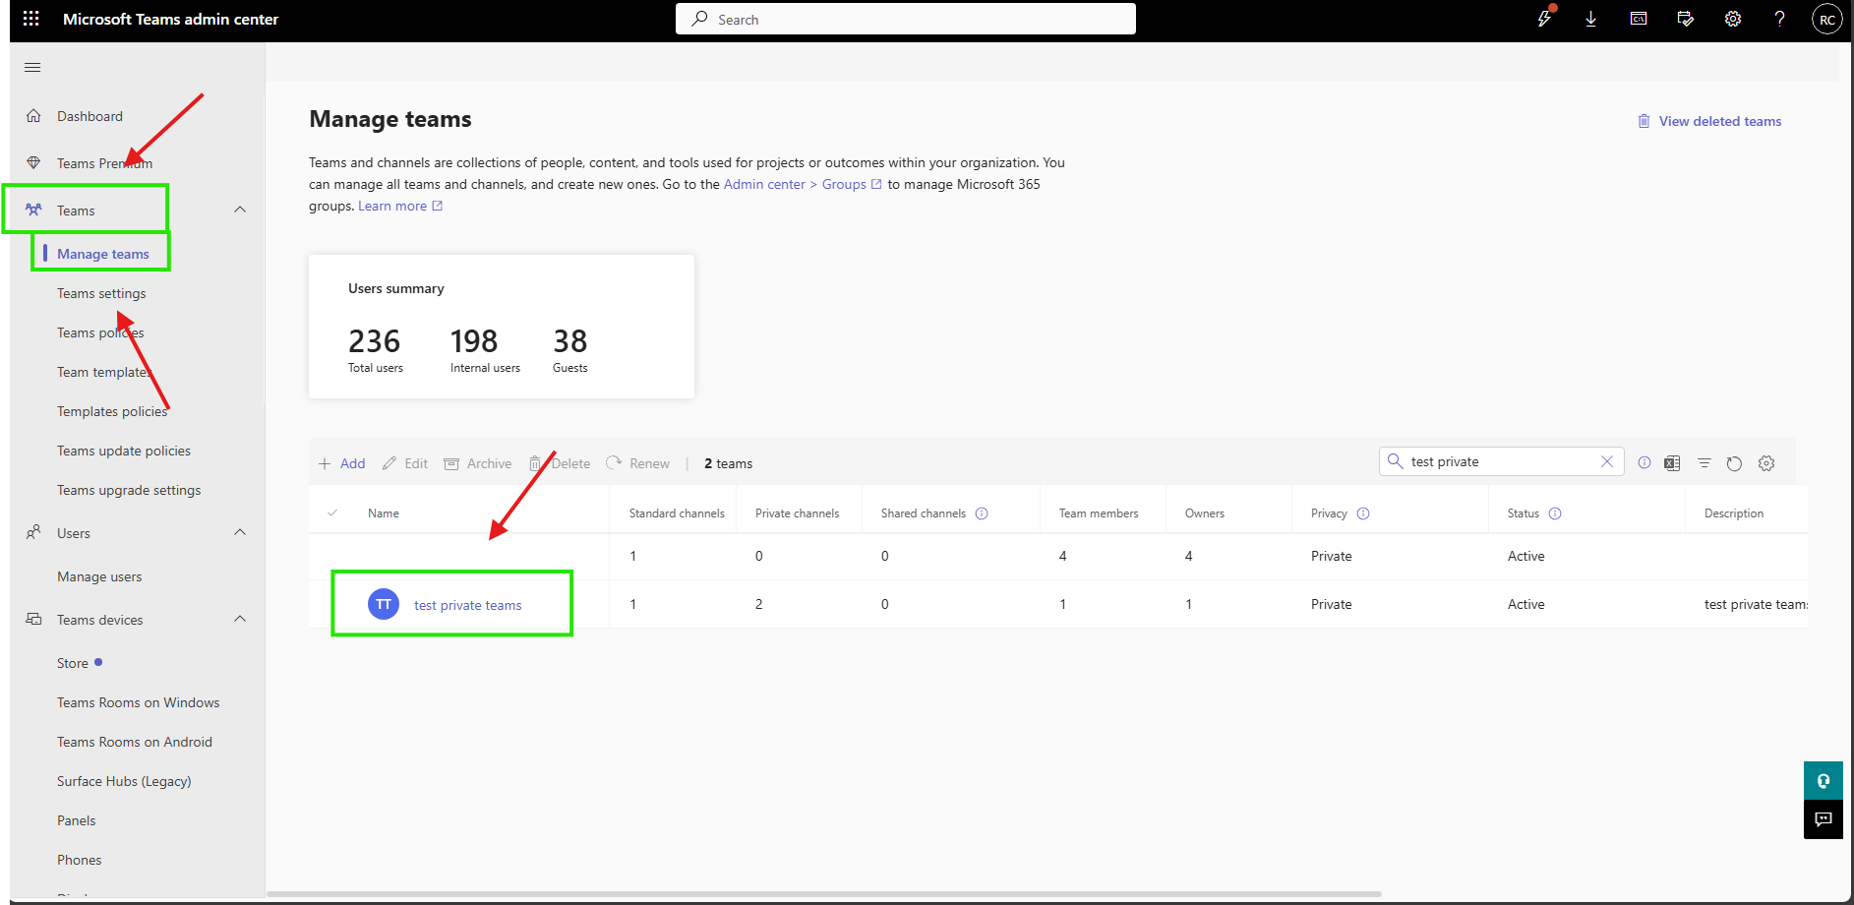Open Teams Rooms on Windows
Viewport: 1854px width, 905px height.
(139, 702)
